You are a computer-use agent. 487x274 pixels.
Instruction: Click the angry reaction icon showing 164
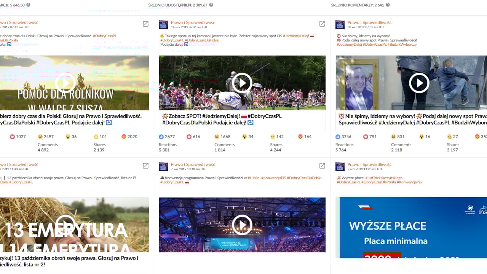coord(300,137)
